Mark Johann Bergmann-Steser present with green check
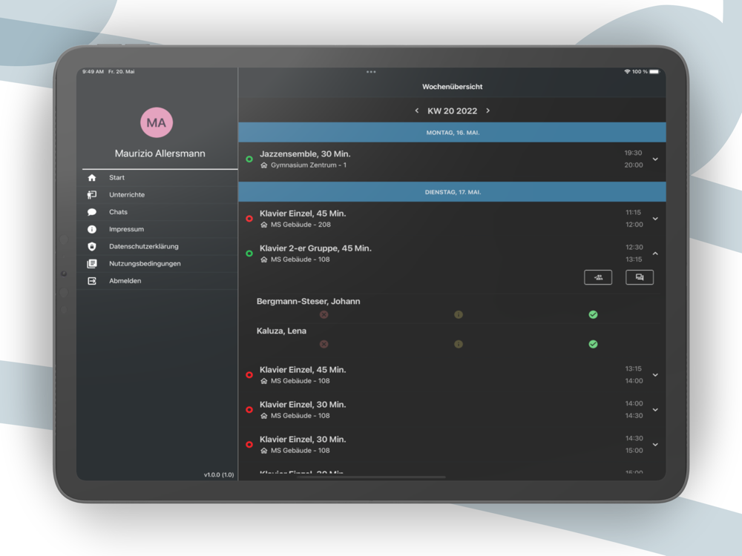 click(x=593, y=314)
